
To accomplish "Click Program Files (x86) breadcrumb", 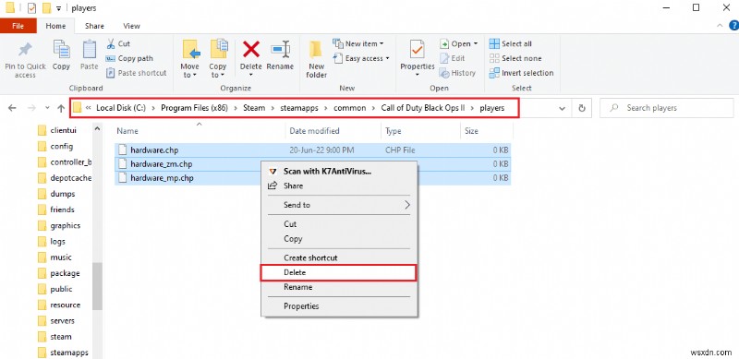I will click(194, 108).
